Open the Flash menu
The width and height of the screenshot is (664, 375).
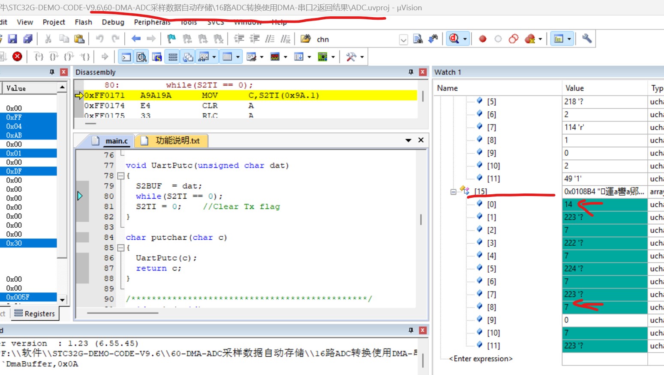[x=83, y=22]
